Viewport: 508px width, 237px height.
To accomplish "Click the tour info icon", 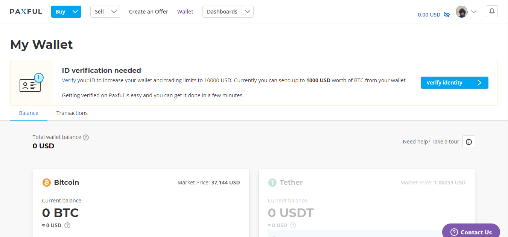I will point(468,142).
